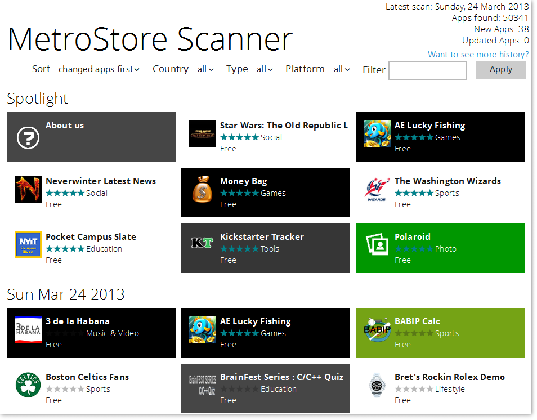Click the Lifestyle category label
537x420 pixels.
[x=450, y=389]
